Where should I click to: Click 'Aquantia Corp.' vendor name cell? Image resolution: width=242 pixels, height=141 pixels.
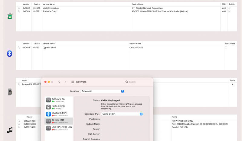[x=50, y=11]
